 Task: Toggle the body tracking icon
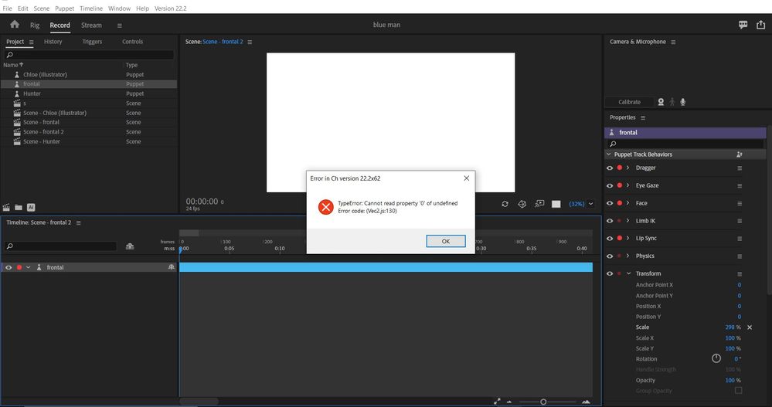[672, 102]
